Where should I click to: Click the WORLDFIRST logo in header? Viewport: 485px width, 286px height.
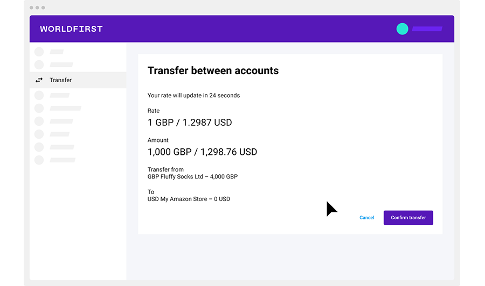(72, 29)
